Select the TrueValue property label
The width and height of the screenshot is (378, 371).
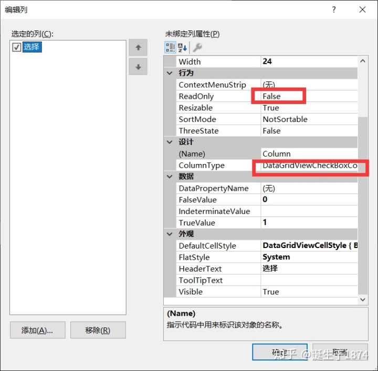point(197,223)
